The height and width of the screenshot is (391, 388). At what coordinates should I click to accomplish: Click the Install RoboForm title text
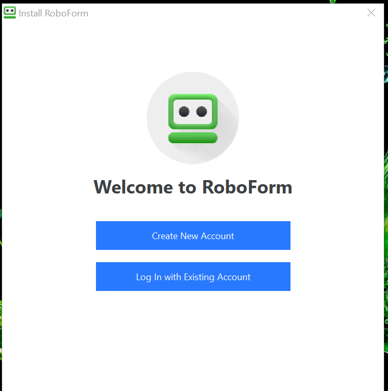tap(53, 13)
